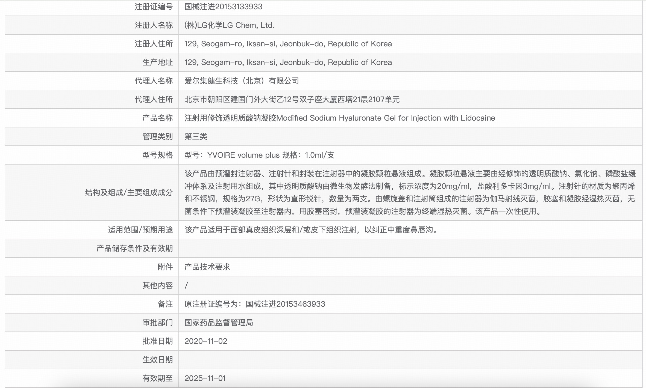Image resolution: width=646 pixels, height=388 pixels.
Task: Click the structure and composition paragraph
Action: [x=409, y=192]
